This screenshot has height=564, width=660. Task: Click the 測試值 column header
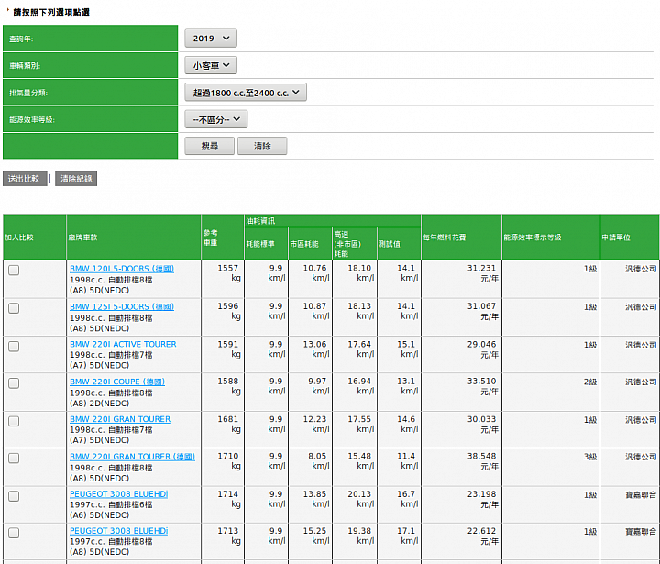399,243
